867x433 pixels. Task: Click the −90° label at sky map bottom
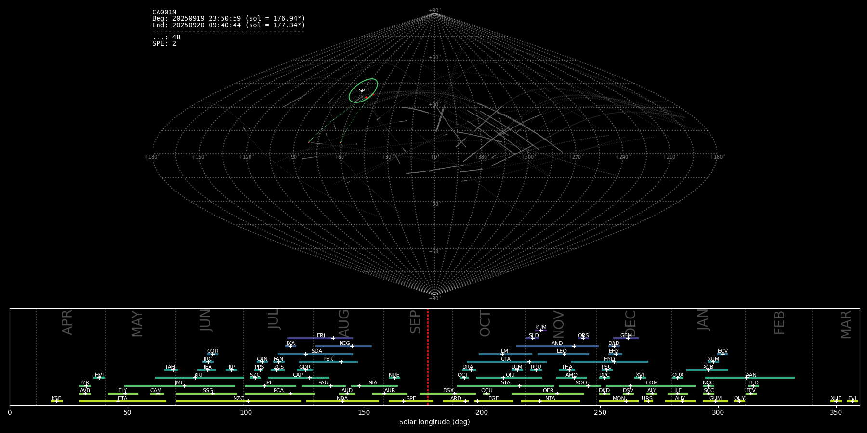pyautogui.click(x=434, y=299)
